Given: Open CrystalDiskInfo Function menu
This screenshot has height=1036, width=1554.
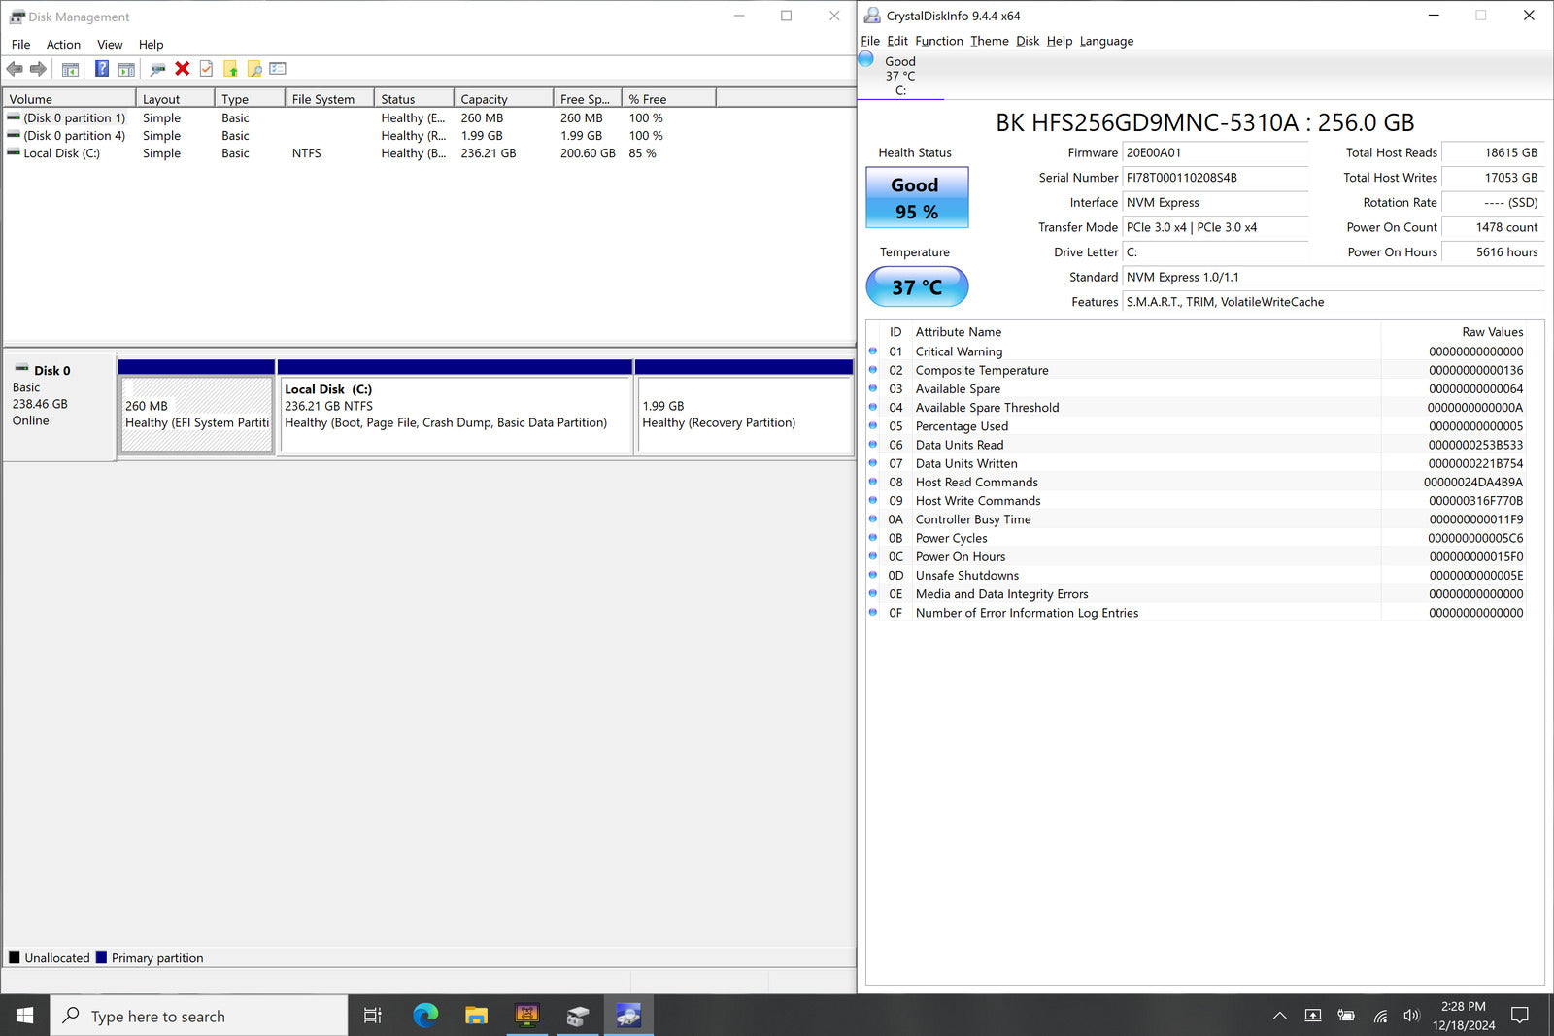Looking at the screenshot, I should coord(938,41).
